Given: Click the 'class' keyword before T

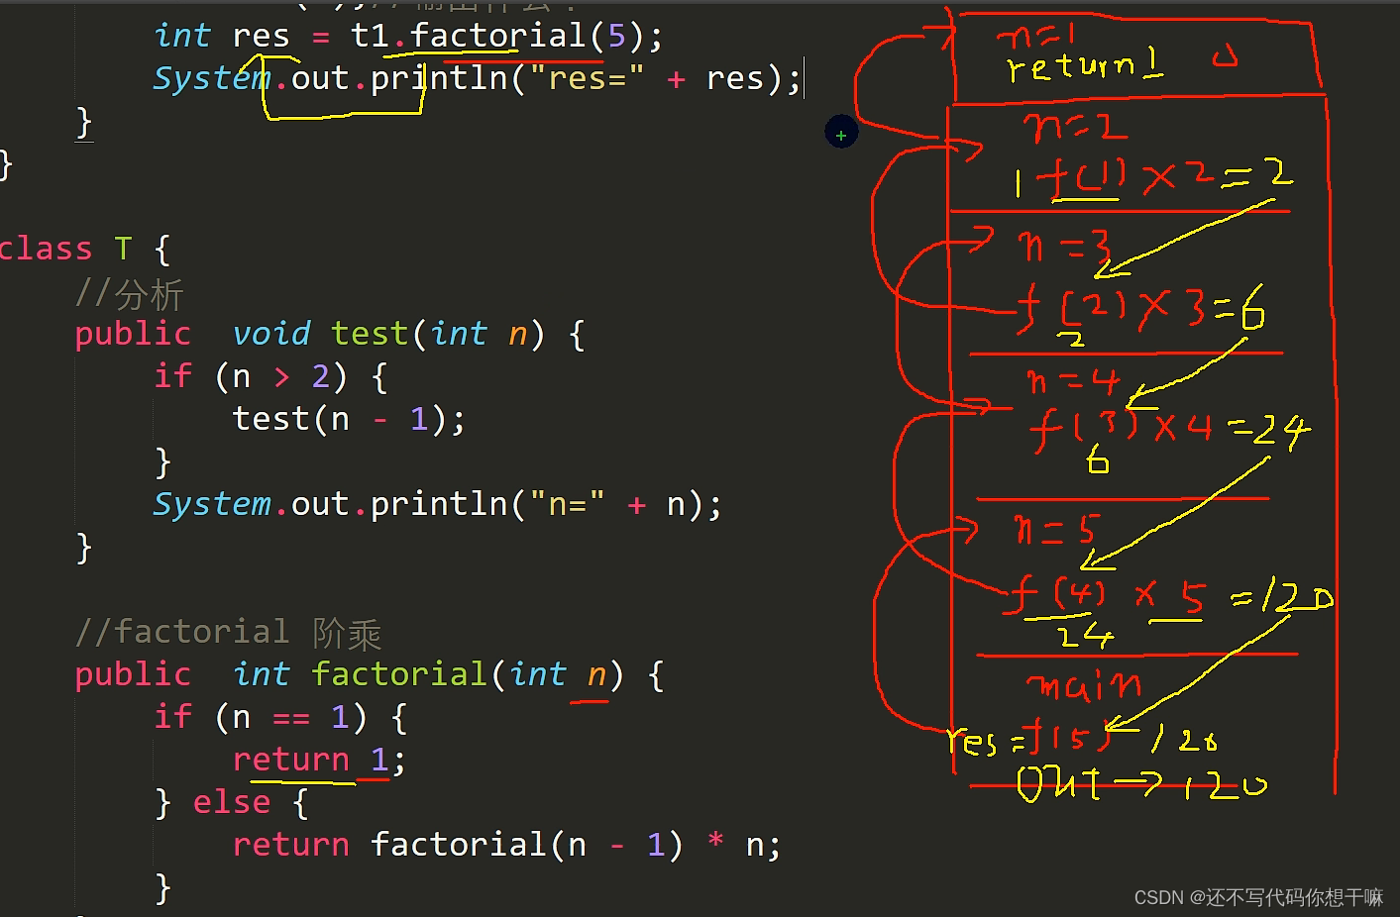Looking at the screenshot, I should 45,249.
